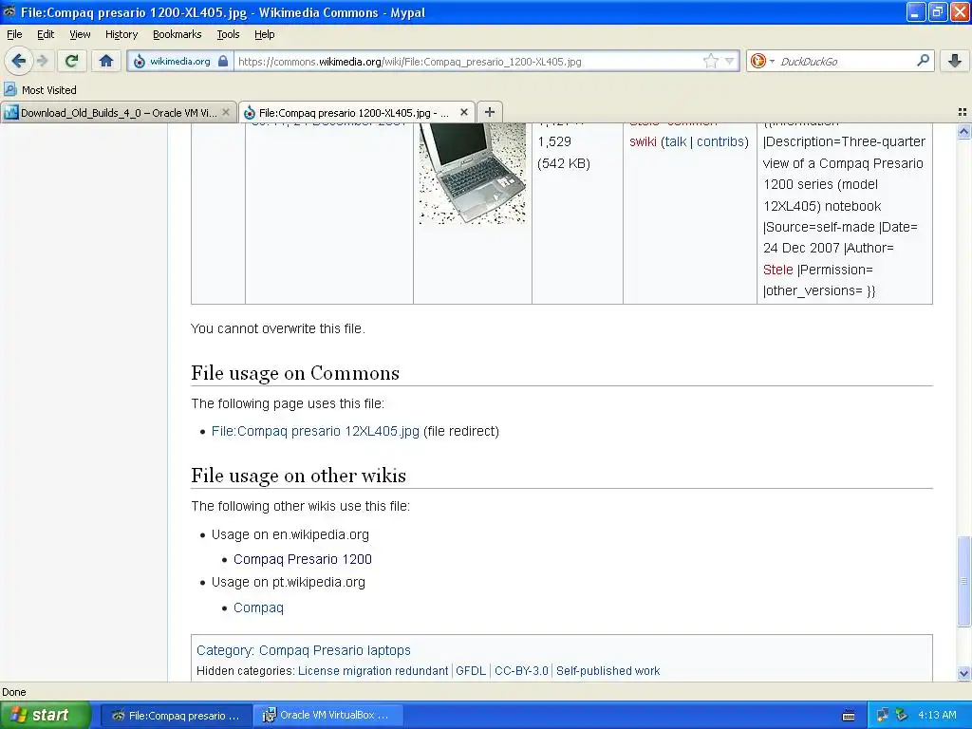Switch to the Download_Old_Builds_4_0 tab
Image resolution: width=972 pixels, height=729 pixels.
(x=118, y=112)
